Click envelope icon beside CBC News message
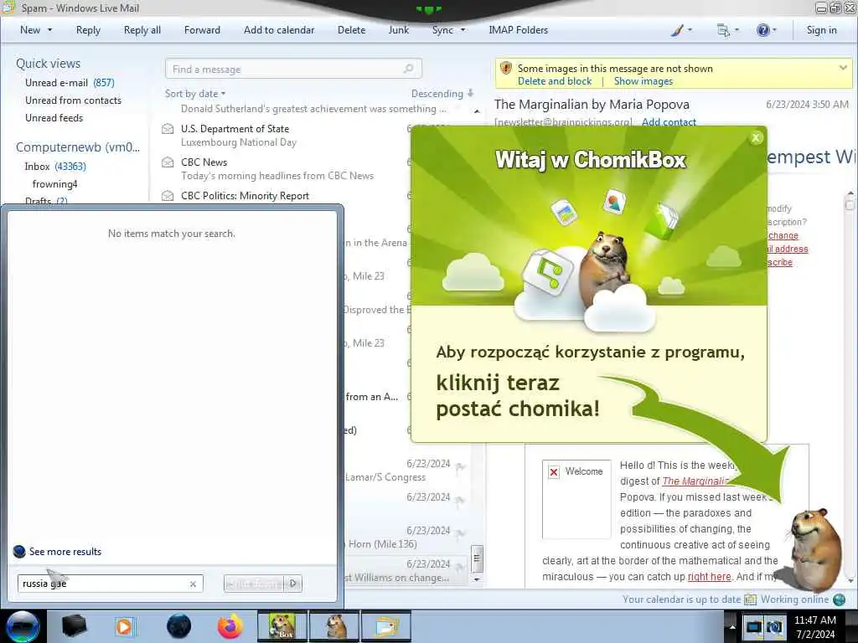The image size is (858, 643). (x=168, y=162)
